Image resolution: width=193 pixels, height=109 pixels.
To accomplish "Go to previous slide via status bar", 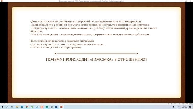I will coord(168,104).
